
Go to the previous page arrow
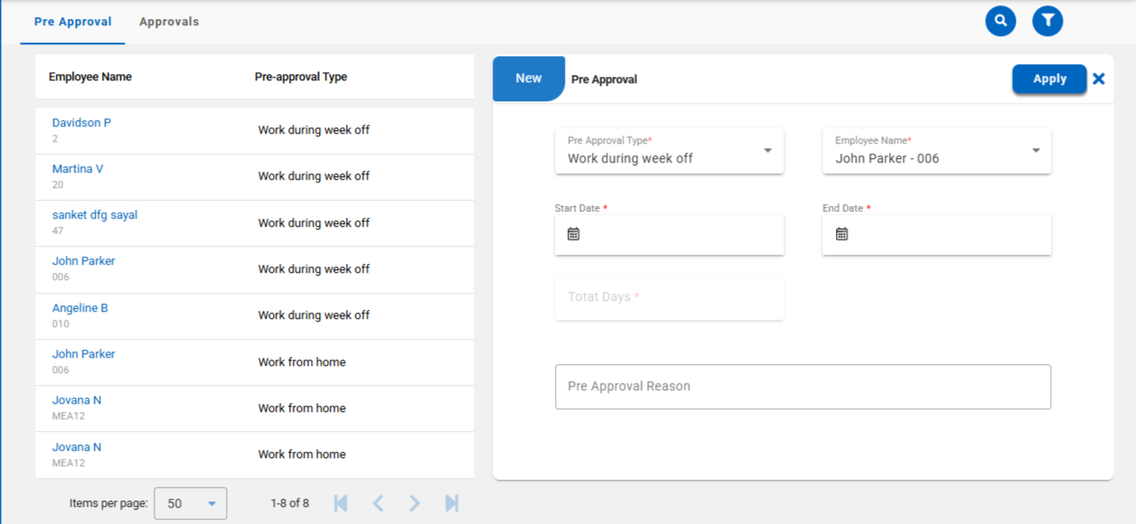click(x=378, y=503)
